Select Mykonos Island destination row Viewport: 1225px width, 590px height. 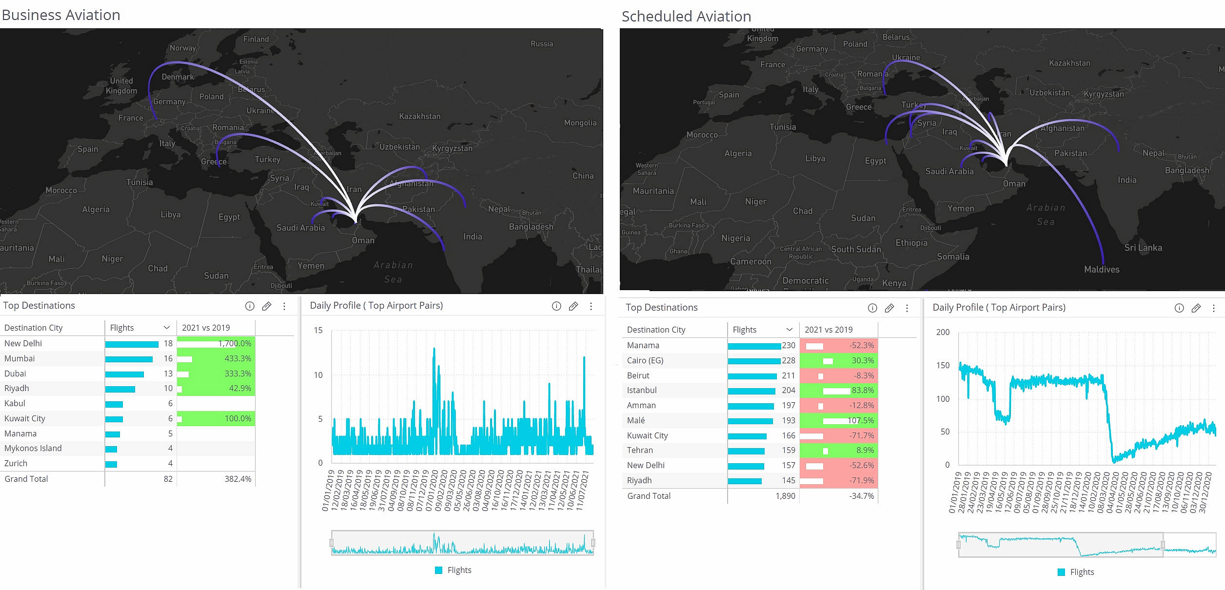click(x=128, y=448)
